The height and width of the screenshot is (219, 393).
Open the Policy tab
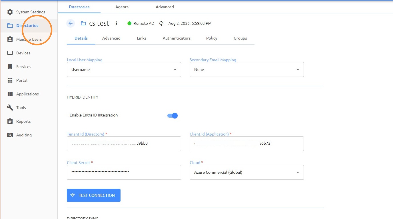(x=212, y=38)
